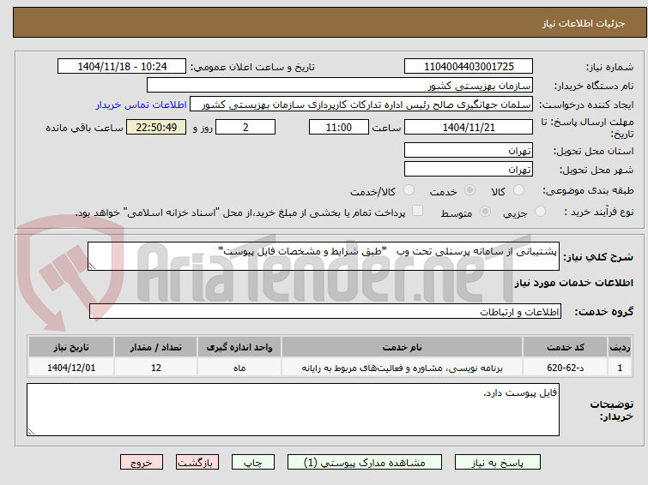Click the بازگشت back button
648x485 pixels.
click(197, 463)
